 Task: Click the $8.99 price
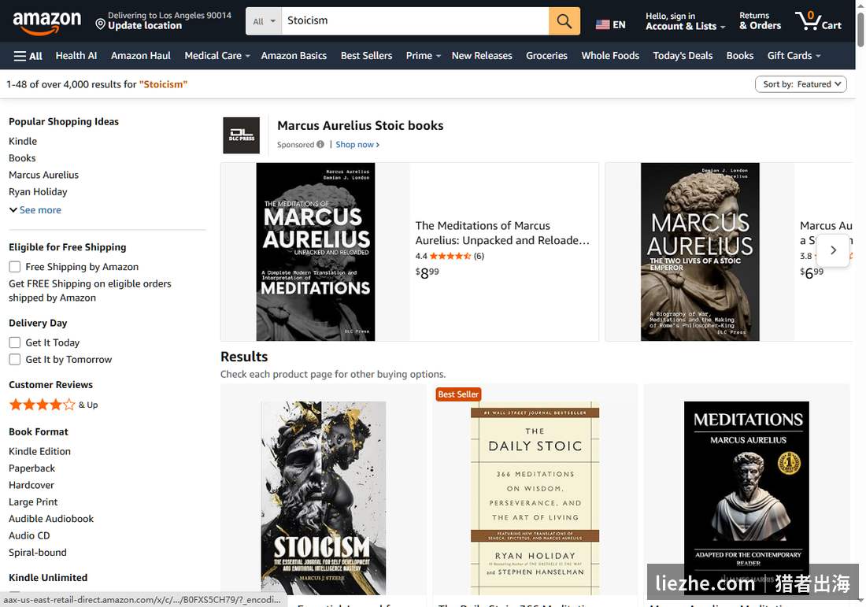[427, 272]
